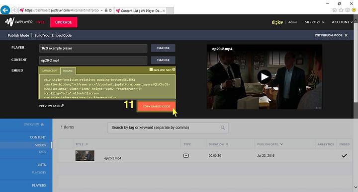Click the browser back arrow button
Image resolution: width=358 pixels, height=192 pixels.
tap(5, 10)
